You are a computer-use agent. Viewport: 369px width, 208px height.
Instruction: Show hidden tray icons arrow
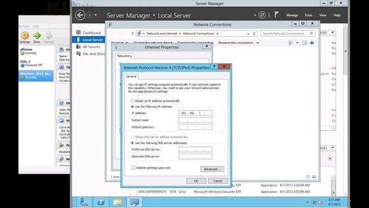tap(307, 202)
